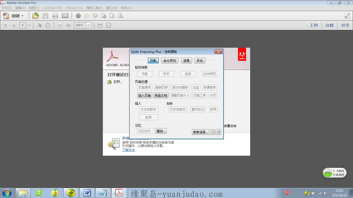Open the Create dropdown arrow
This screenshot has width=353, height=198.
coord(22,16)
